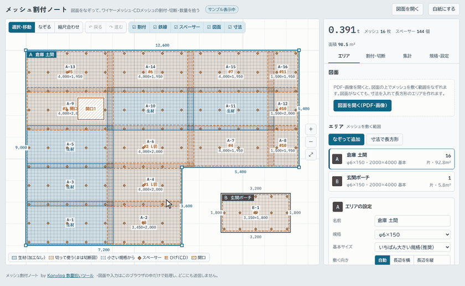Toggle the 寸法 layer checkbox
Screen dimensions: 465x286
(x=235, y=27)
